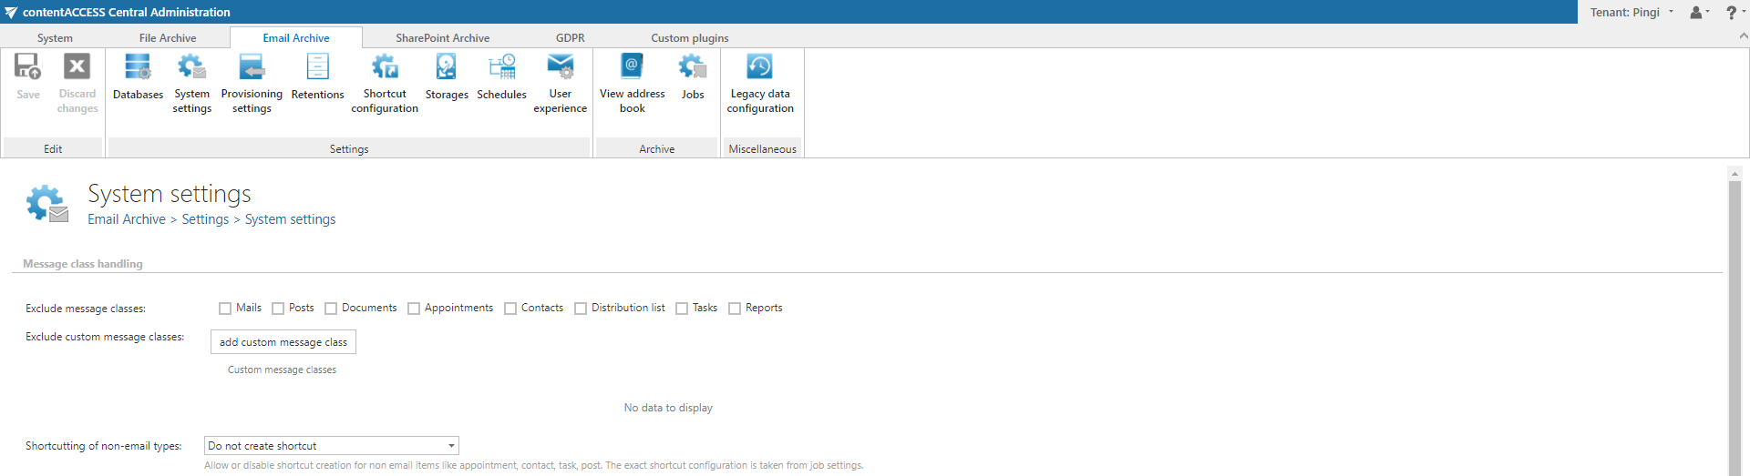The width and height of the screenshot is (1750, 476).
Task: Expand the user account menu
Action: [x=1699, y=12]
